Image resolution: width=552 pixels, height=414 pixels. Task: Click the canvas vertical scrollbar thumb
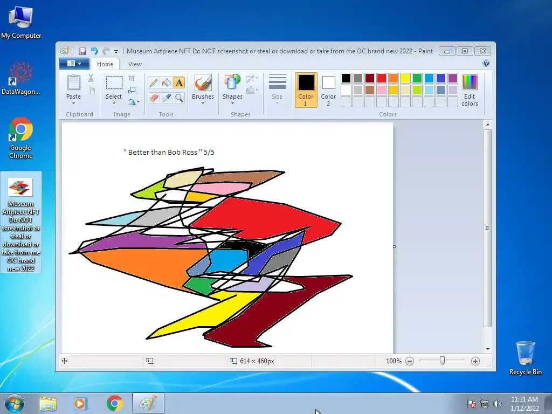[x=487, y=228]
